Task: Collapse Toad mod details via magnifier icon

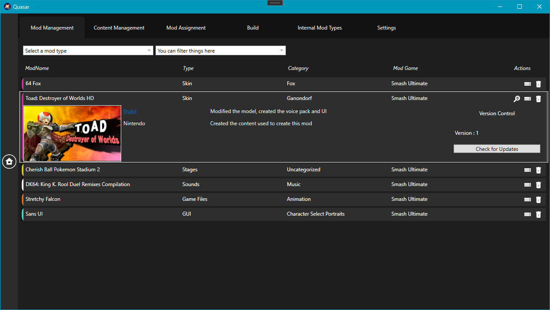Action: (x=517, y=99)
